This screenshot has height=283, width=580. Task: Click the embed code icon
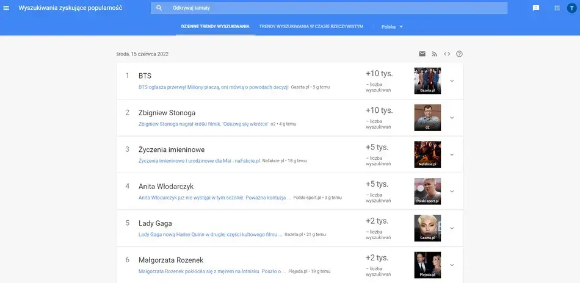click(447, 54)
